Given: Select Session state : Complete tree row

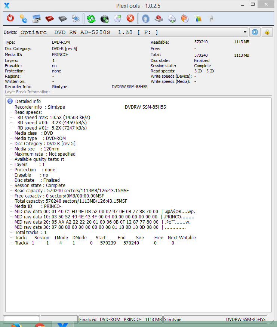Looking at the screenshot, I should pyautogui.click(x=40, y=185).
